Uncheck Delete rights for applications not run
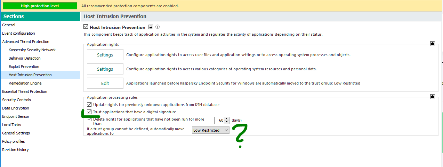Screen dimensions: 443x167 [89, 120]
